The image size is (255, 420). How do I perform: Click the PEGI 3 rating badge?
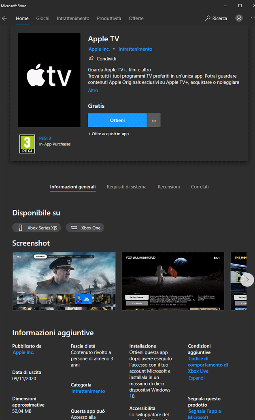click(27, 144)
